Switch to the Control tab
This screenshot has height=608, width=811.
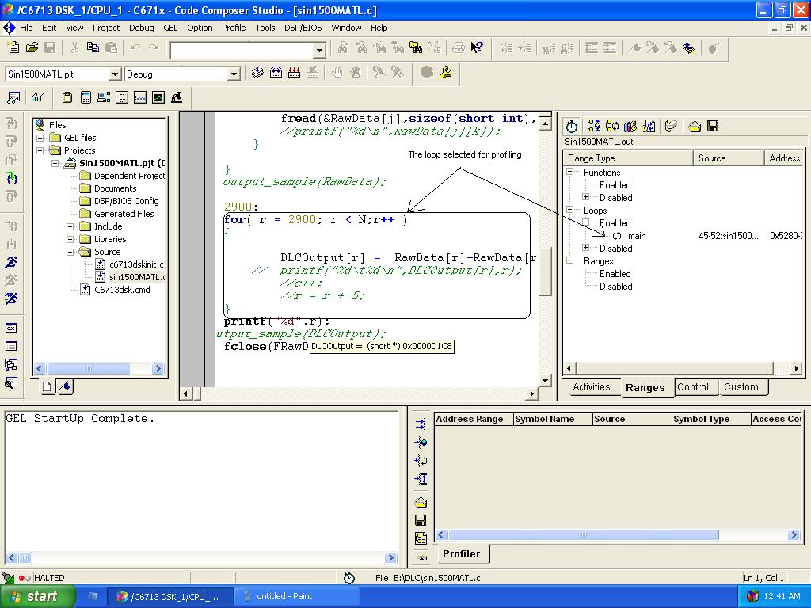pos(692,387)
